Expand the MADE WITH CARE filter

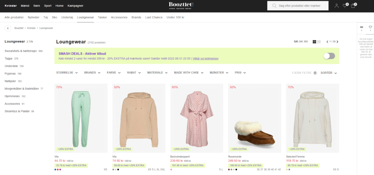point(189,73)
